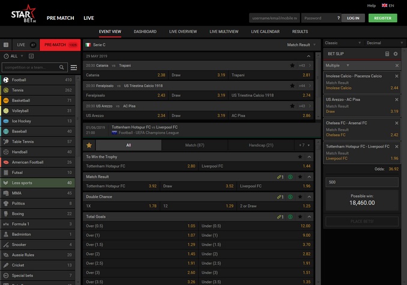Select the MMA icon
This screenshot has height=285, width=407.
(6, 193)
